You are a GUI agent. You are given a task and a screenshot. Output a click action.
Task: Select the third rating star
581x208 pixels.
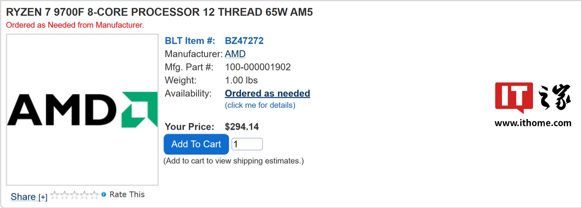[74, 195]
